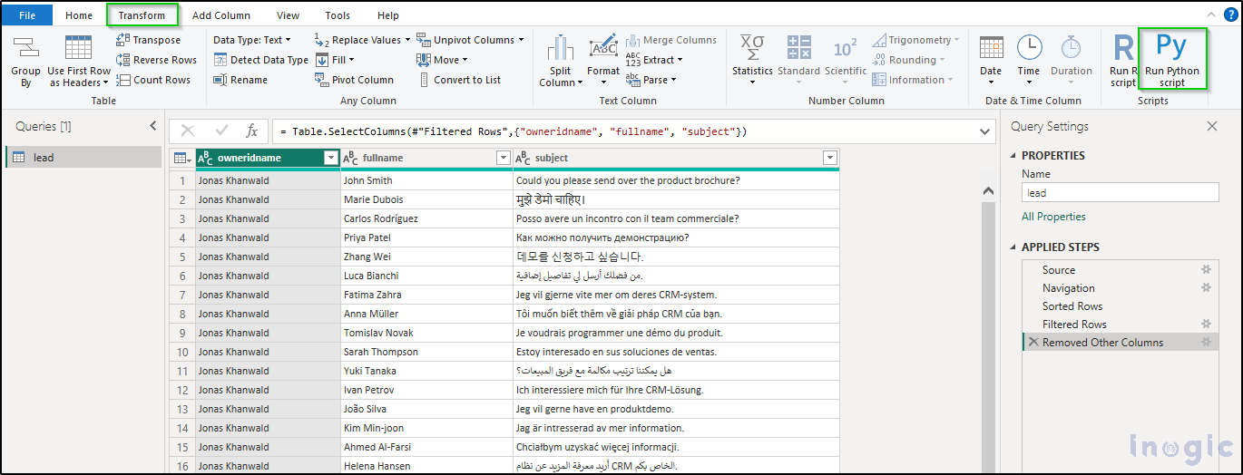The width and height of the screenshot is (1243, 475).
Task: Click Pivot Column
Action: [x=354, y=80]
